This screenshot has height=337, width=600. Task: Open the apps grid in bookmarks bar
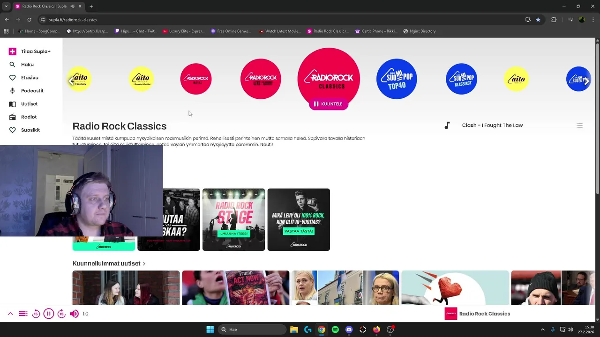pos(6,31)
